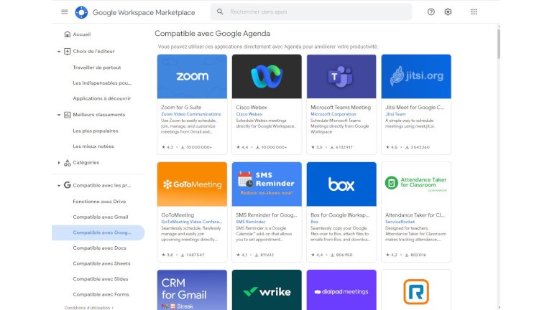Viewport: 552px width, 310px height.
Task: Select Compatible avec Slides
Action: [101, 278]
